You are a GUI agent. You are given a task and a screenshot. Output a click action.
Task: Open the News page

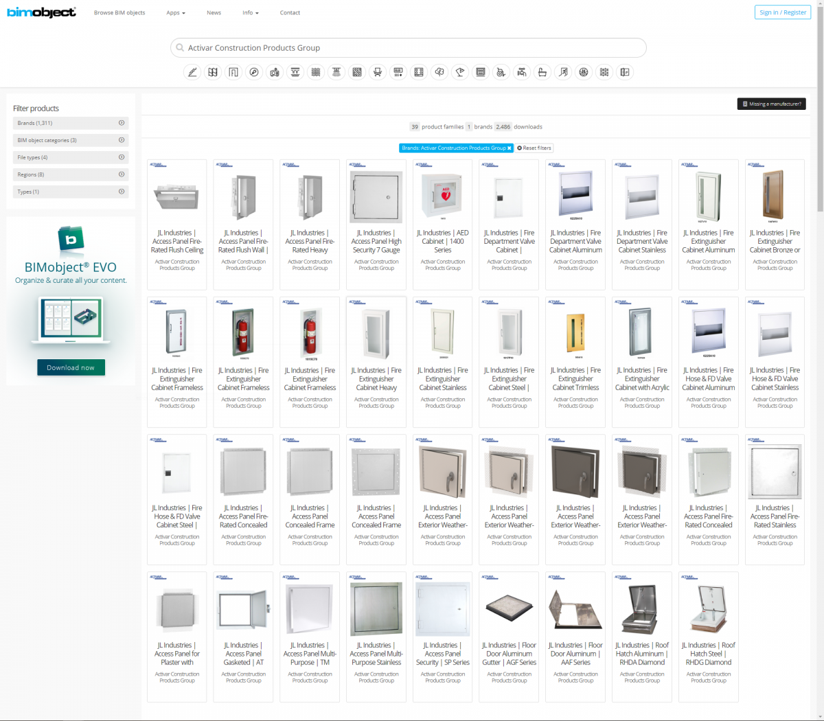(x=214, y=12)
